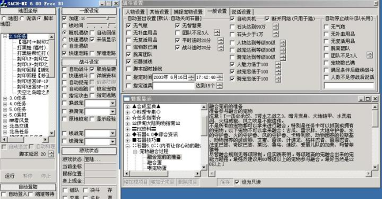Select tree item 融合蛋

(154, 162)
